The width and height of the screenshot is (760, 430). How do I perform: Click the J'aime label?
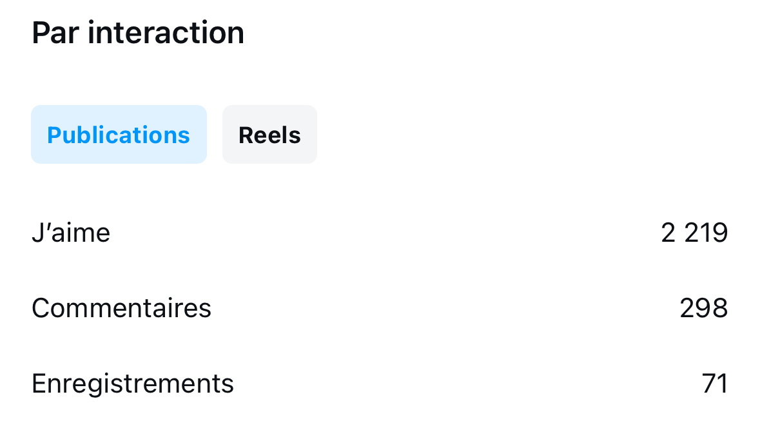pyautogui.click(x=71, y=233)
